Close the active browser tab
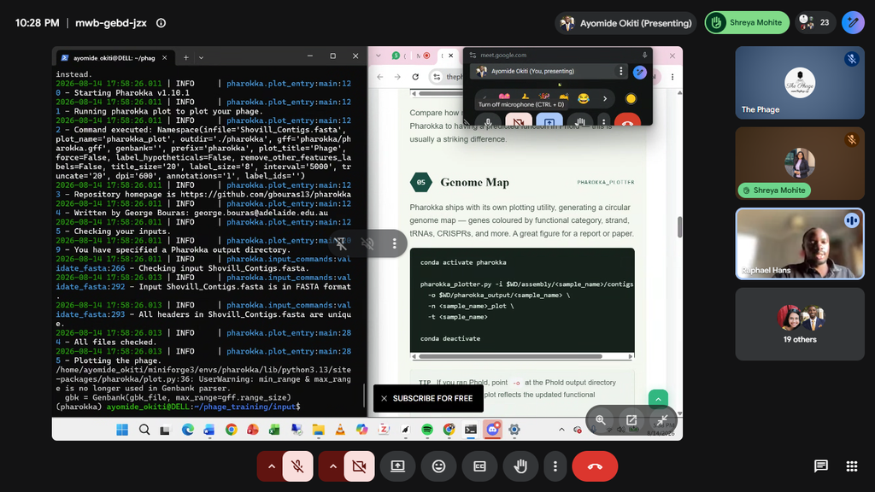This screenshot has width=875, height=492. point(451,56)
